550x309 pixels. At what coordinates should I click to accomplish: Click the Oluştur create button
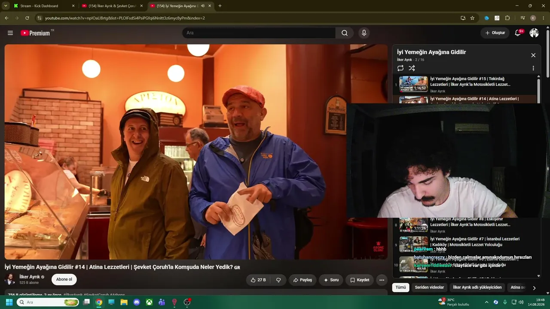495,33
